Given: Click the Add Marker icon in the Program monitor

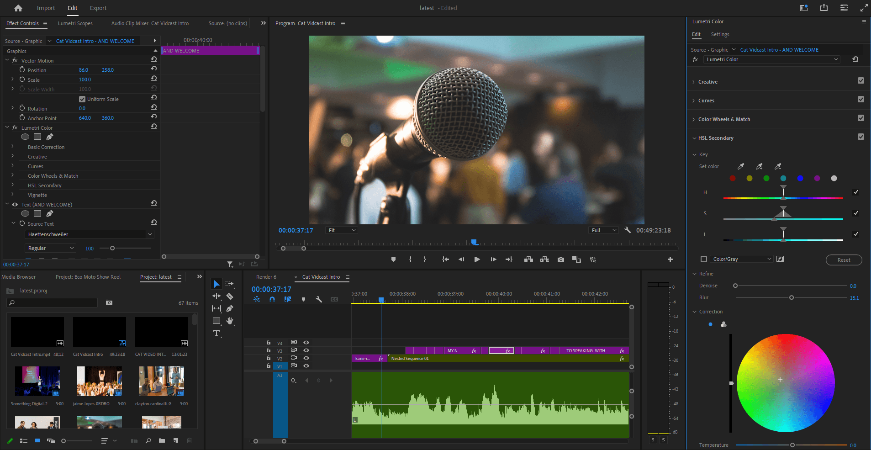Looking at the screenshot, I should coord(393,259).
